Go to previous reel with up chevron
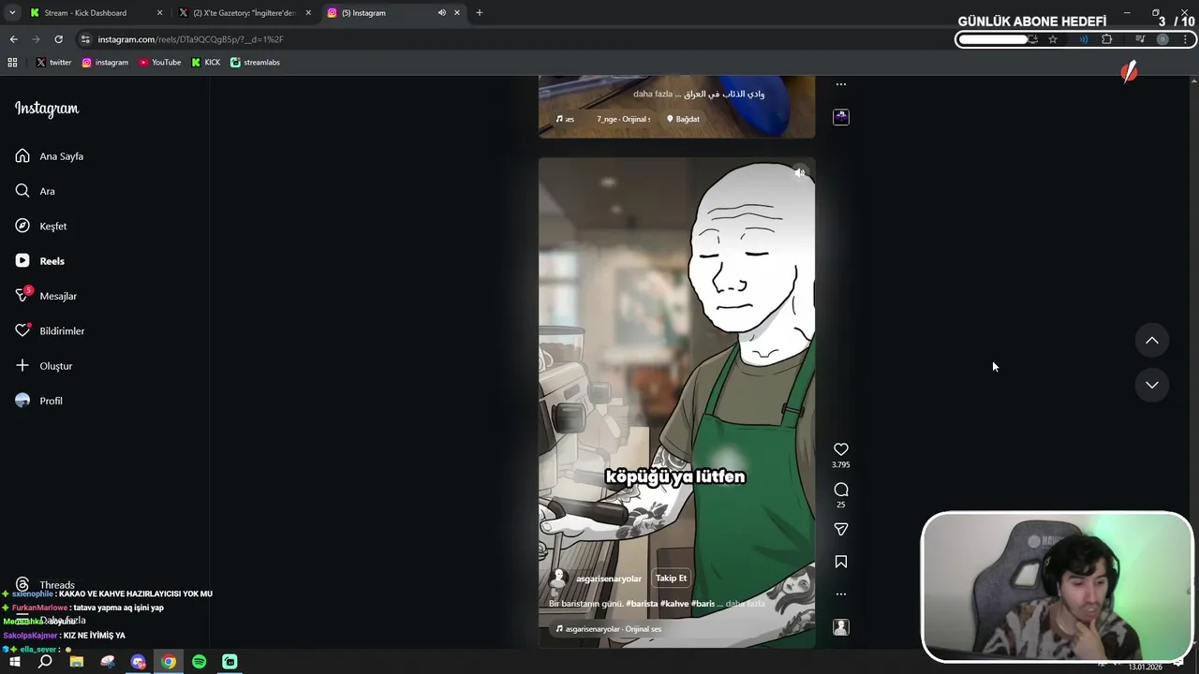The width and height of the screenshot is (1199, 674). pyautogui.click(x=1152, y=341)
